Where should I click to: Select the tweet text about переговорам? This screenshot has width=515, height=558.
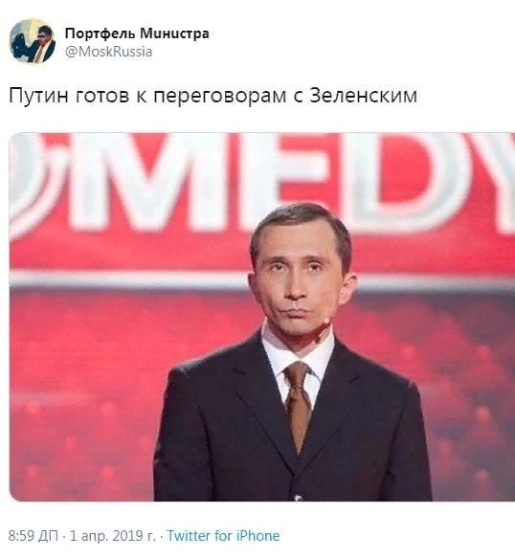click(213, 96)
